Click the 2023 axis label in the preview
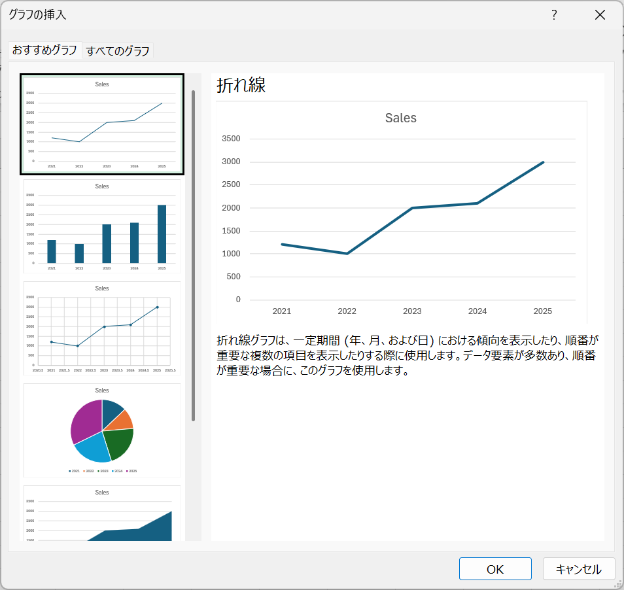Image resolution: width=624 pixels, height=590 pixels. pos(412,311)
